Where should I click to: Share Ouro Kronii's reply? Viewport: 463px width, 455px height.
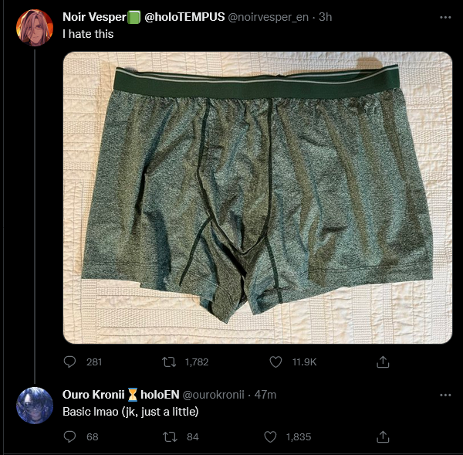point(383,436)
